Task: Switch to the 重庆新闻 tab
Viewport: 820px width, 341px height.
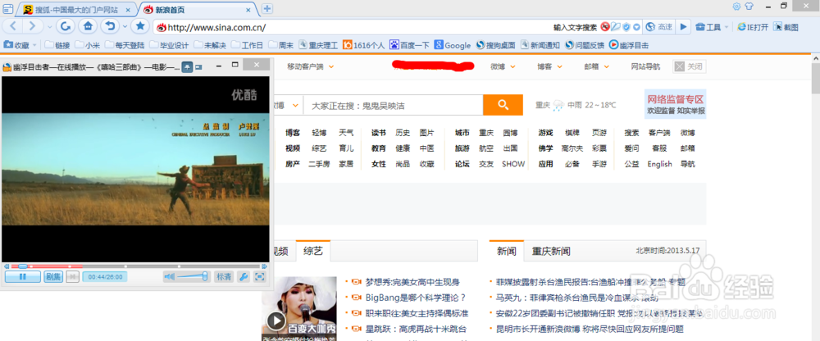Action: point(551,251)
